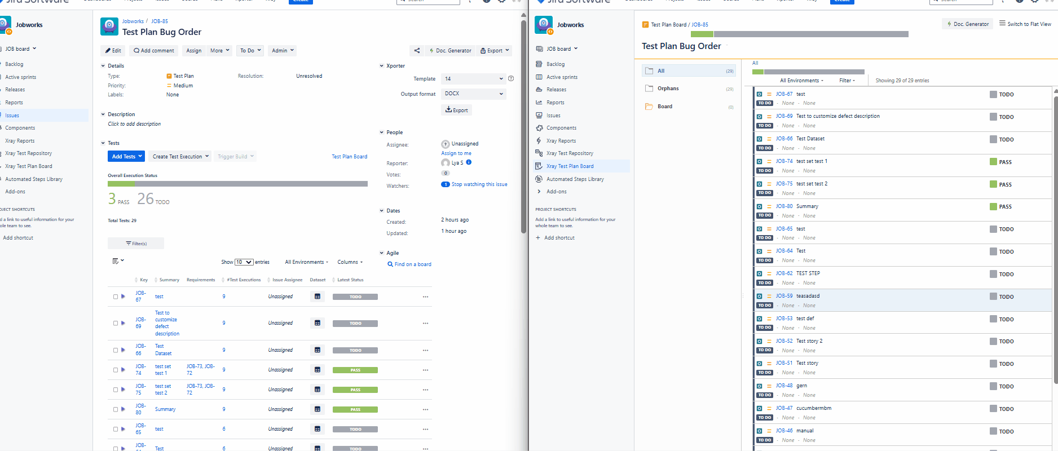Click the Assign to me link
1058x451 pixels.
456,153
